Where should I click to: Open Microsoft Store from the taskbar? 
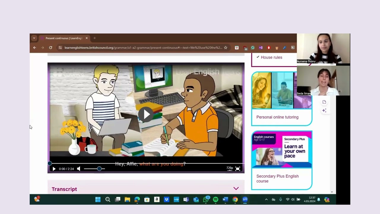click(147, 199)
